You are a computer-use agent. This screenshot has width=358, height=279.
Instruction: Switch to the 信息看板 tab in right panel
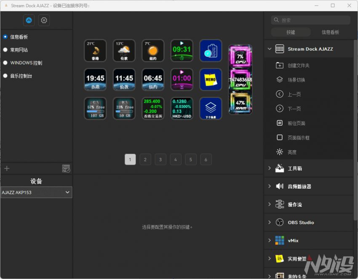pos(330,32)
